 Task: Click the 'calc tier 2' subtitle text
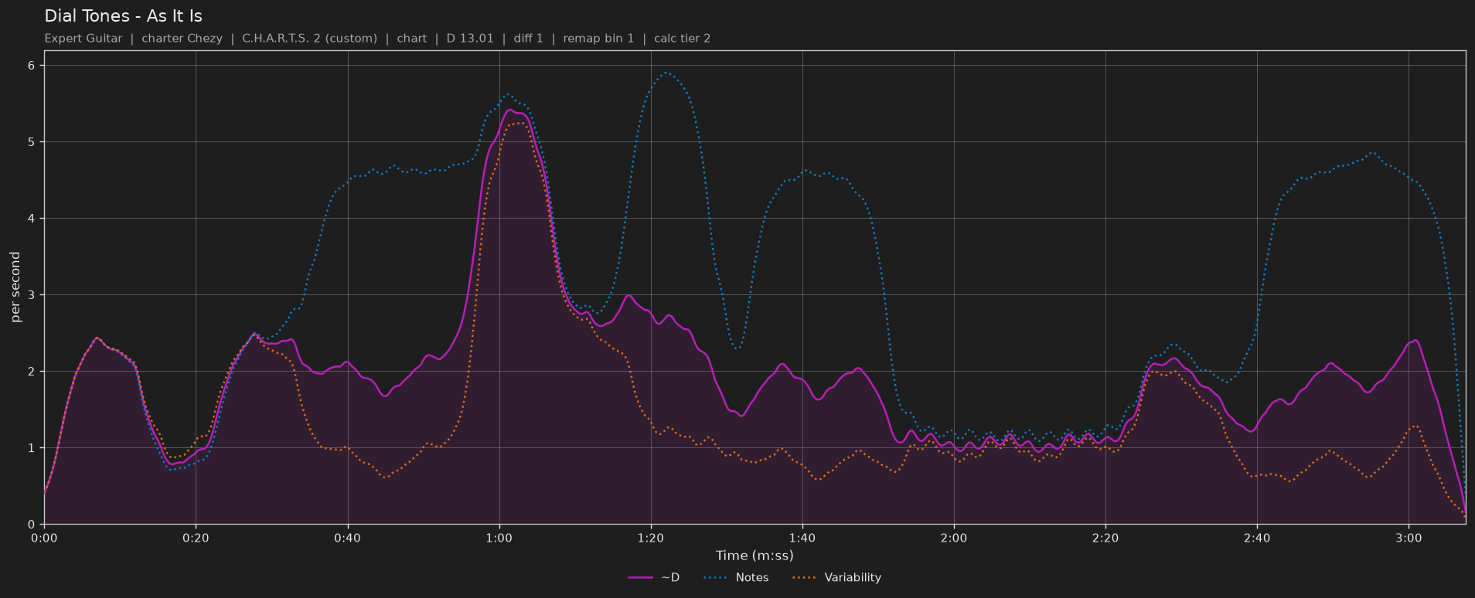coord(683,38)
